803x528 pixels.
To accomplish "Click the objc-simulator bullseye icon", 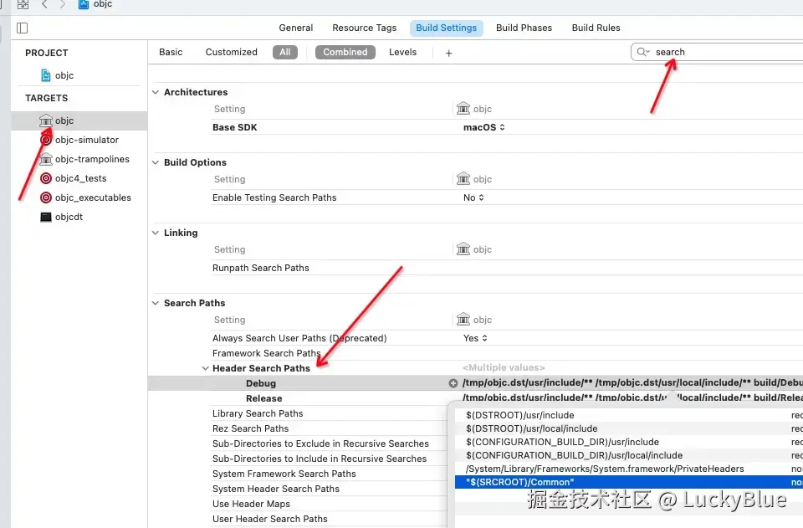I will [x=46, y=140].
